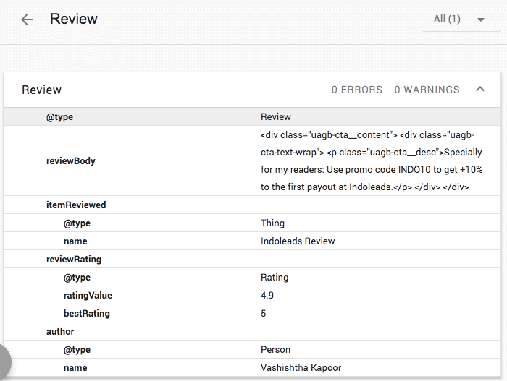Click the reviewBody HTML snippet text
The width and height of the screenshot is (507, 381).
click(372, 160)
